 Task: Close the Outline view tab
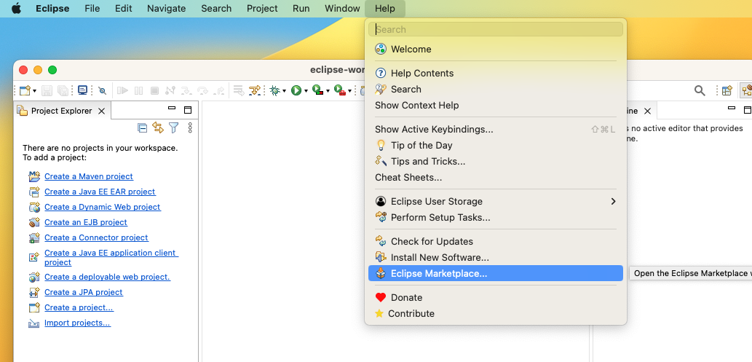pyautogui.click(x=647, y=111)
